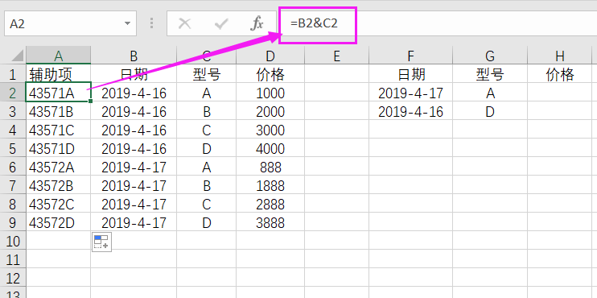597x298 pixels.
Task: Select column F header
Action: (x=410, y=56)
